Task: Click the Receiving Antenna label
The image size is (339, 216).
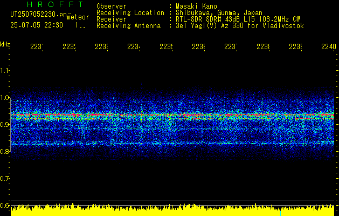Action: point(128,26)
